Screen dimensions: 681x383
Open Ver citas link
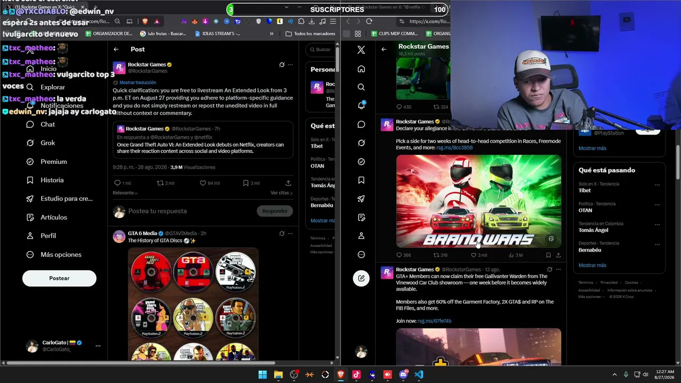[281, 193]
